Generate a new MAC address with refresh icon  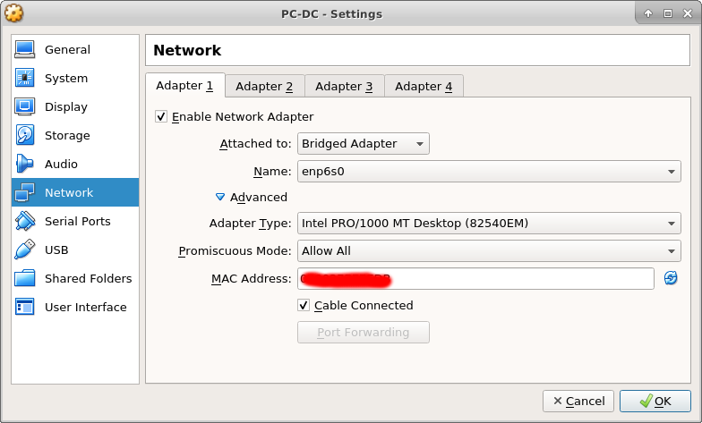tap(670, 278)
